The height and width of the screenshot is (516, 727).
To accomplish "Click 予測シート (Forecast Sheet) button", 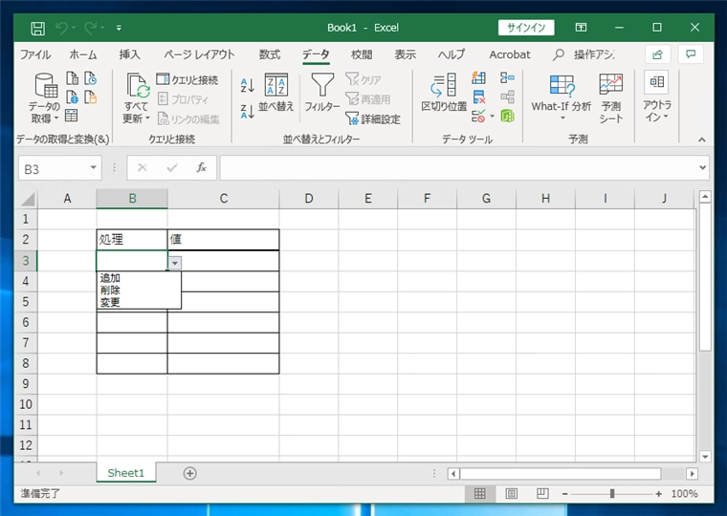I will (610, 98).
